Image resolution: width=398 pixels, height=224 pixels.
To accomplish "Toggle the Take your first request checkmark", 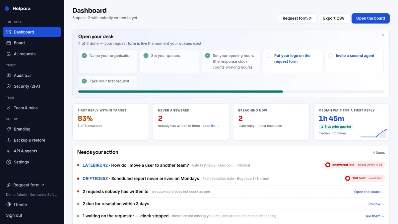I will coord(84,81).
